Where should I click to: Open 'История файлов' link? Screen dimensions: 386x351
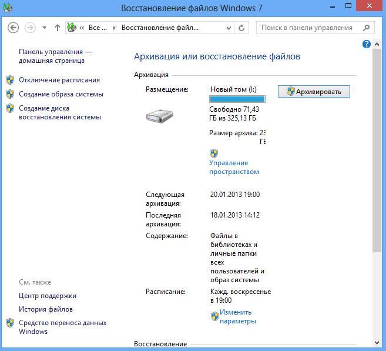pyautogui.click(x=46, y=309)
